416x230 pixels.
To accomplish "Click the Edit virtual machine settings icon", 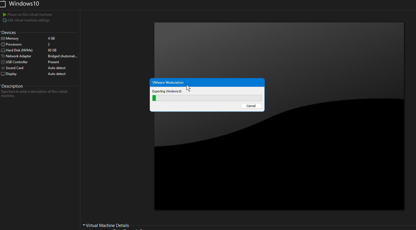I will click(4, 20).
